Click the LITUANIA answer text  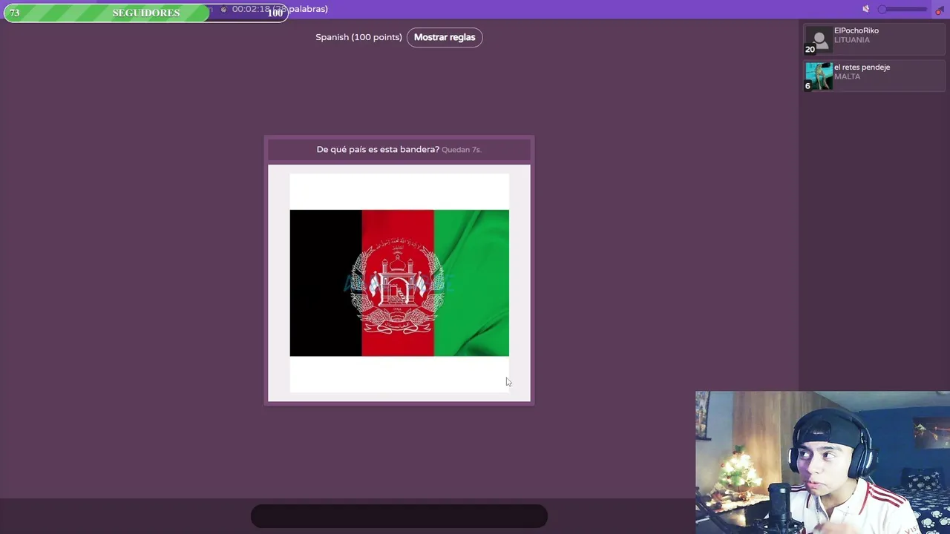(851, 40)
